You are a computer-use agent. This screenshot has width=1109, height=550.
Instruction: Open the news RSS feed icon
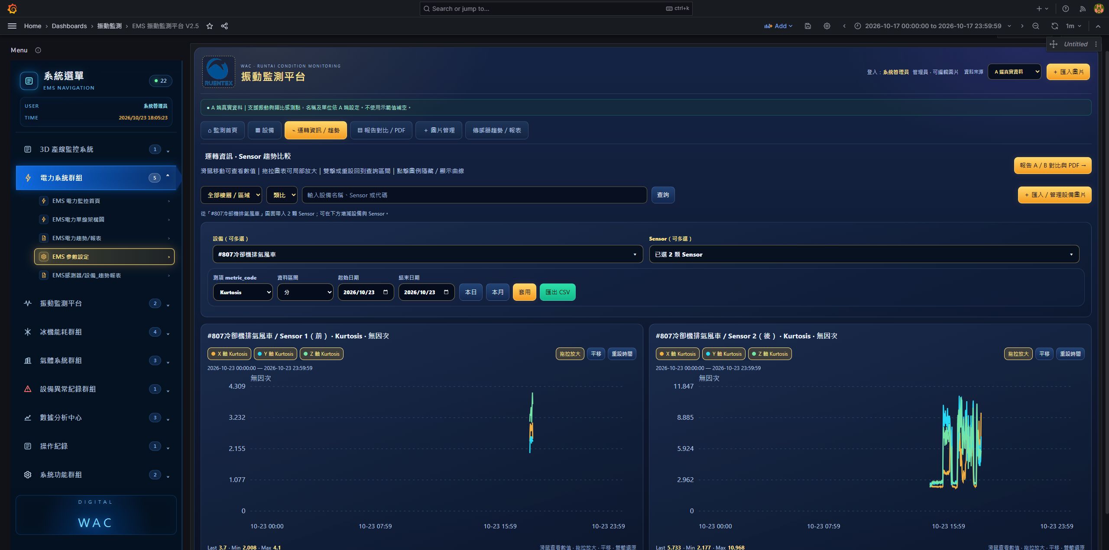(1082, 9)
